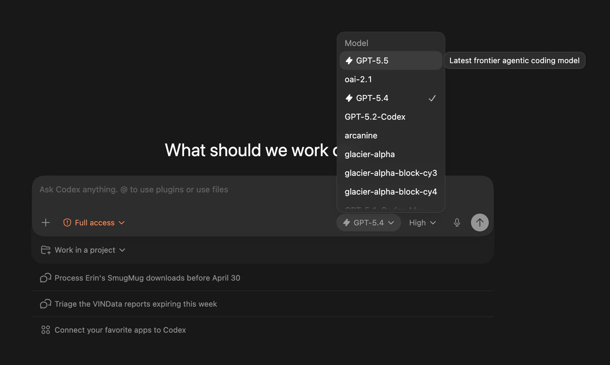This screenshot has width=610, height=365.
Task: Open the GPT-5.4 model selector dropdown
Action: [x=369, y=223]
